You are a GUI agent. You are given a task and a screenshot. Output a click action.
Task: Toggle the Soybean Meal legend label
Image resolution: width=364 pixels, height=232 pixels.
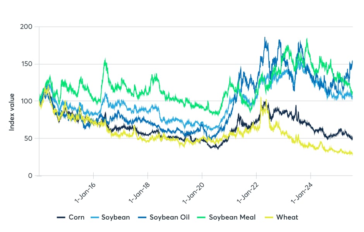[232, 217]
